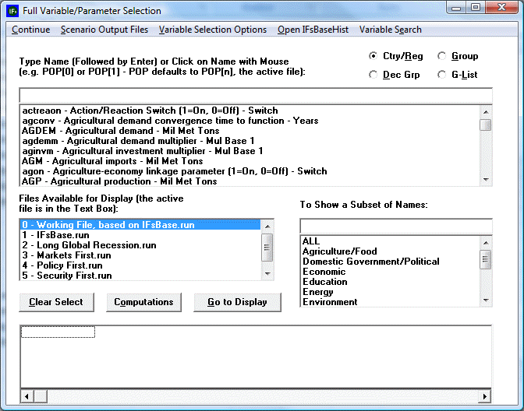The image size is (524, 411).
Task: Click the IFs application icon in title bar
Action: click(12, 11)
